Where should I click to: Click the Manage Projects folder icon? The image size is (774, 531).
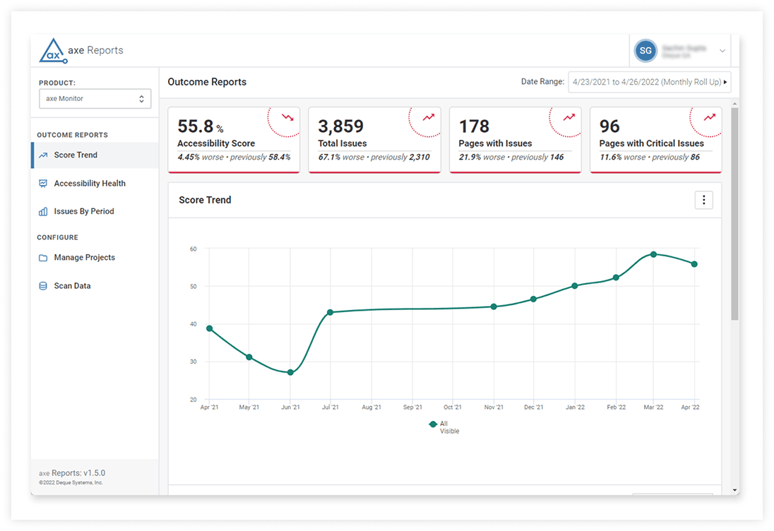pyautogui.click(x=43, y=258)
